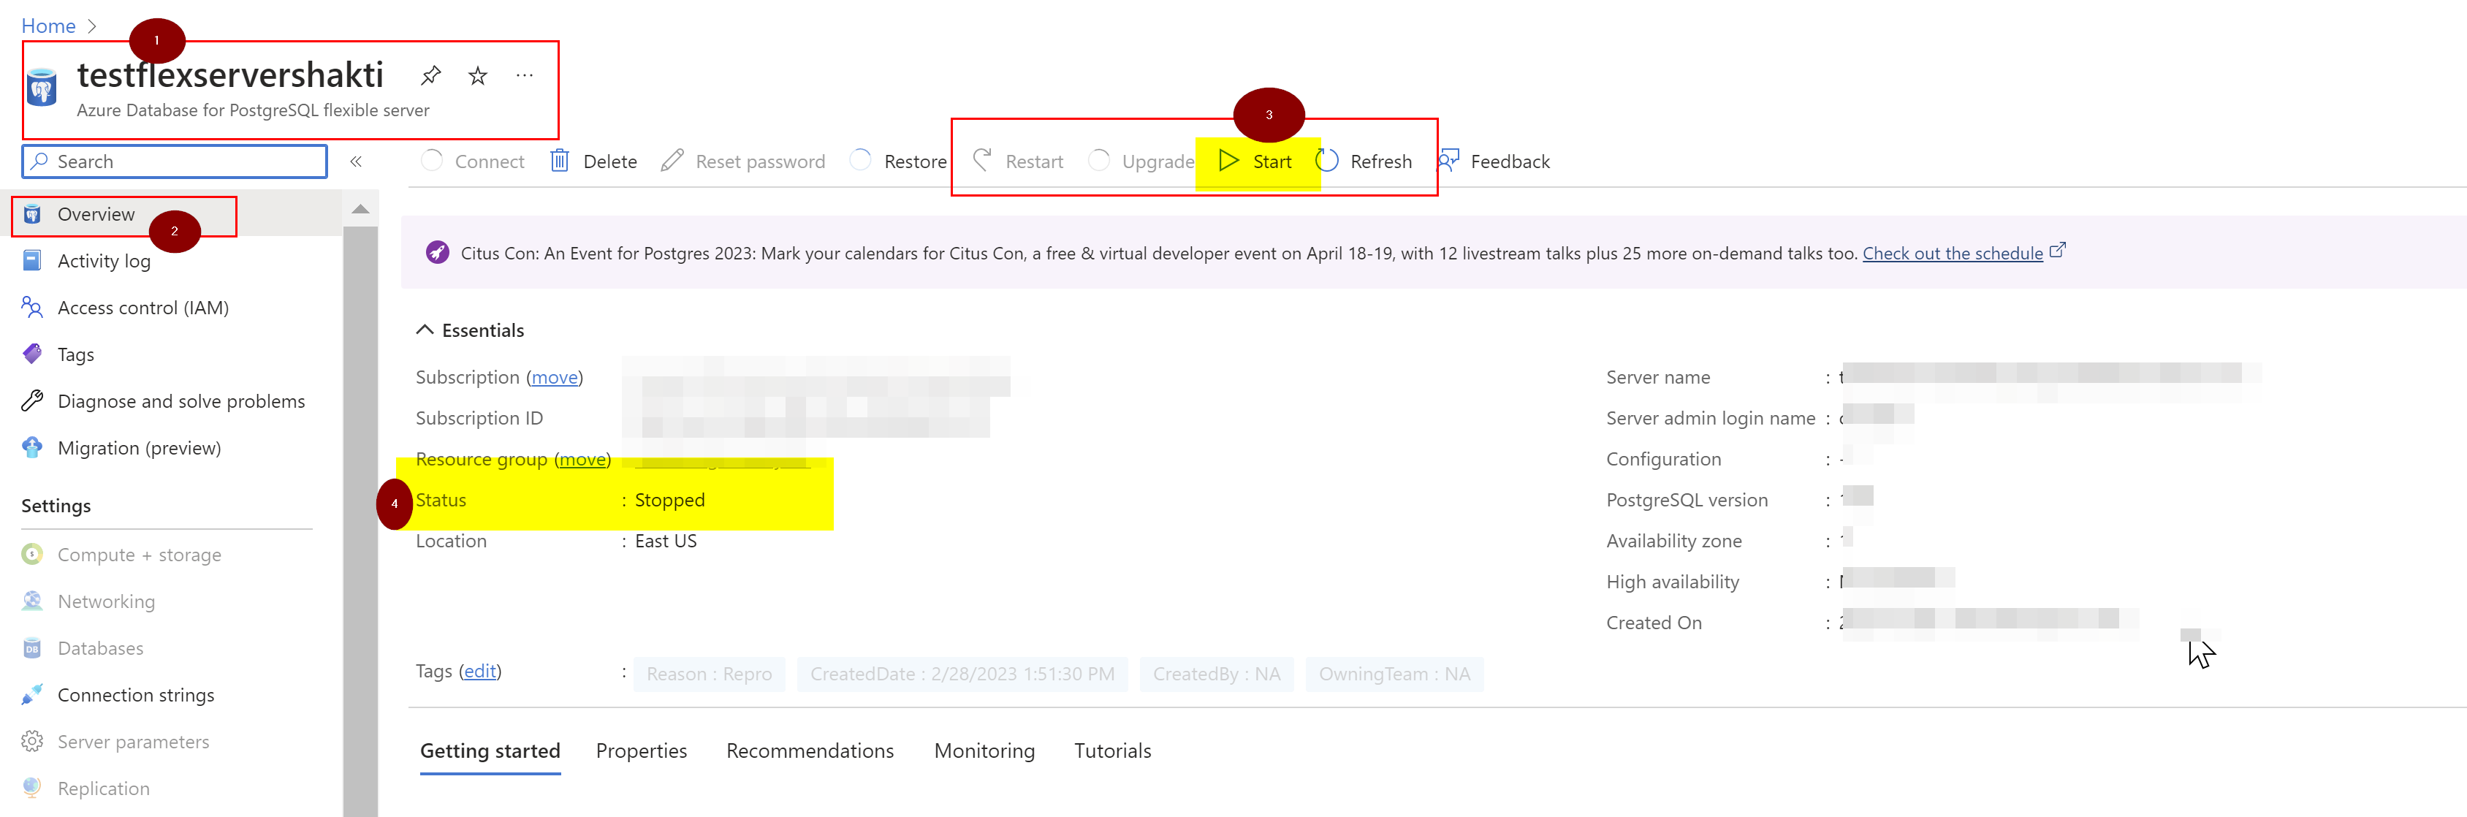Click the CreatedBy : NA tag
2467x817 pixels.
point(1215,673)
